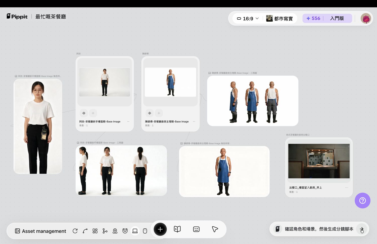
Task: Click the card title 陳師傅-茶餐廳廚房主理期-Base Image
Action: [x=167, y=121]
